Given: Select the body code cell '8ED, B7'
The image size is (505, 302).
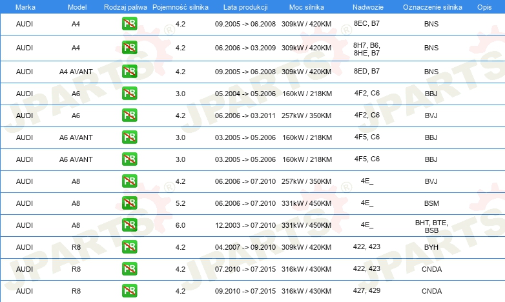Looking at the screenshot, I should tap(367, 71).
